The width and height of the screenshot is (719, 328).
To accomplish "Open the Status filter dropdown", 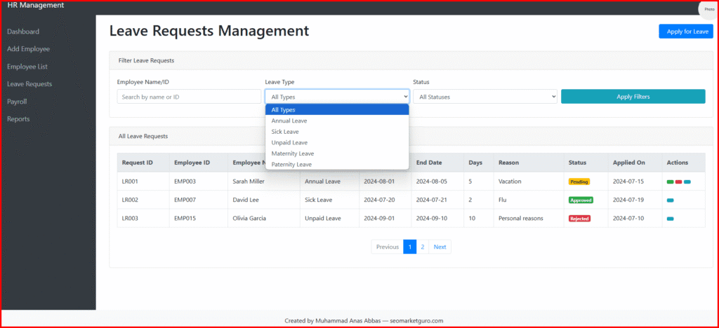I will click(x=485, y=97).
